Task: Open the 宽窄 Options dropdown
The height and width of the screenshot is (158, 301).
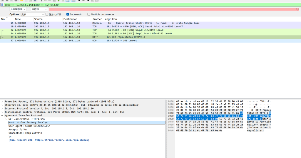Action: 32,14
